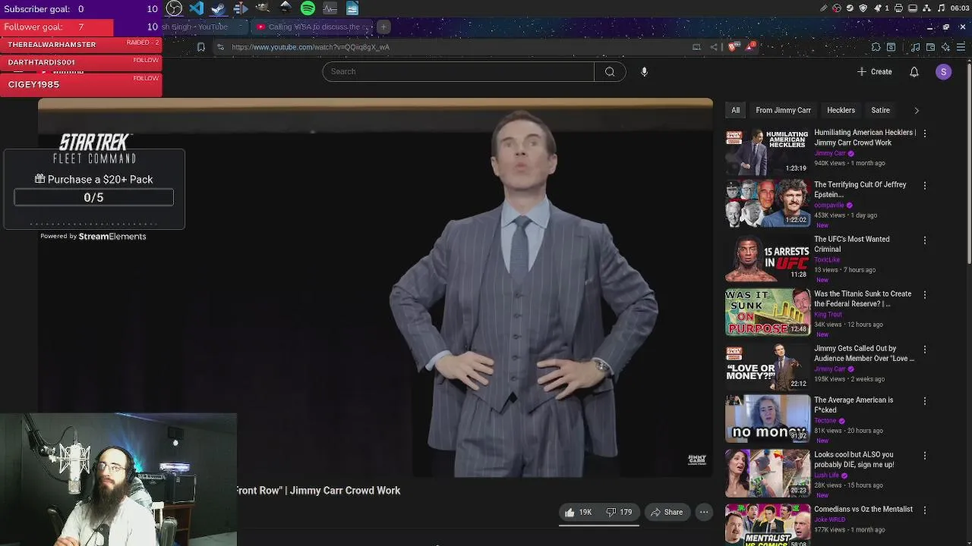Image resolution: width=972 pixels, height=546 pixels.
Task: Like the video with thumbs up
Action: click(x=578, y=512)
